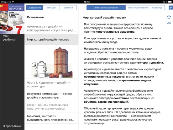Open Искусство композиции — основа дизайна и архитектуры
Image resolution: width=173 pixels, height=130 pixels.
(51, 96)
